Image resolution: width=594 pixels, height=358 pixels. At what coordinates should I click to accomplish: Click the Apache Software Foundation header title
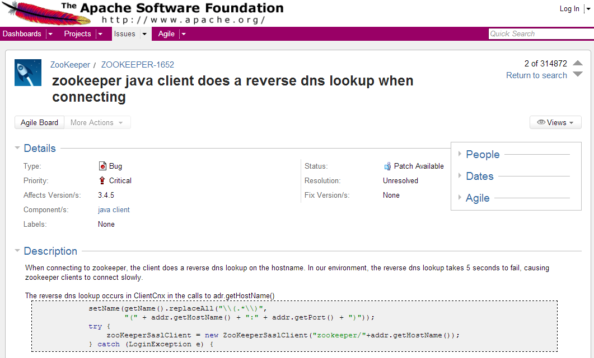tap(182, 8)
